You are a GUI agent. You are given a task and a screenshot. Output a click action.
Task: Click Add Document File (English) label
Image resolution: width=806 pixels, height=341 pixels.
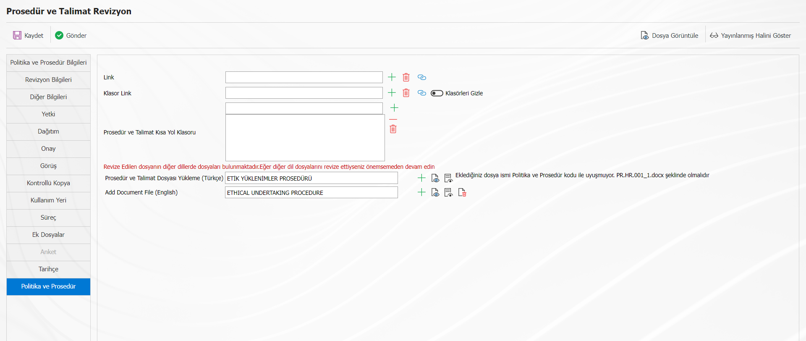(x=141, y=192)
